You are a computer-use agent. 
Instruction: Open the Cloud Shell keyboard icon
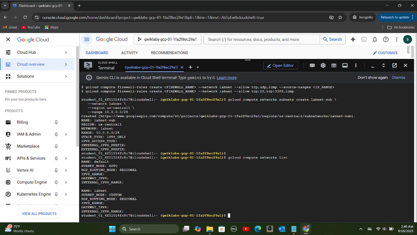click(312, 65)
